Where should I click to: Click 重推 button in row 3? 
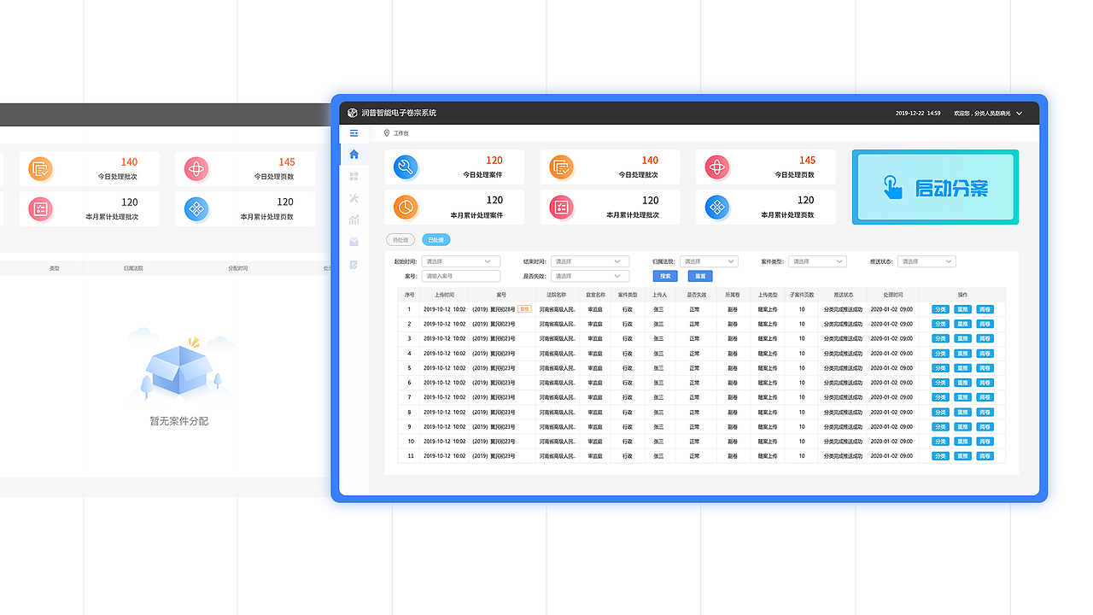pyautogui.click(x=963, y=338)
